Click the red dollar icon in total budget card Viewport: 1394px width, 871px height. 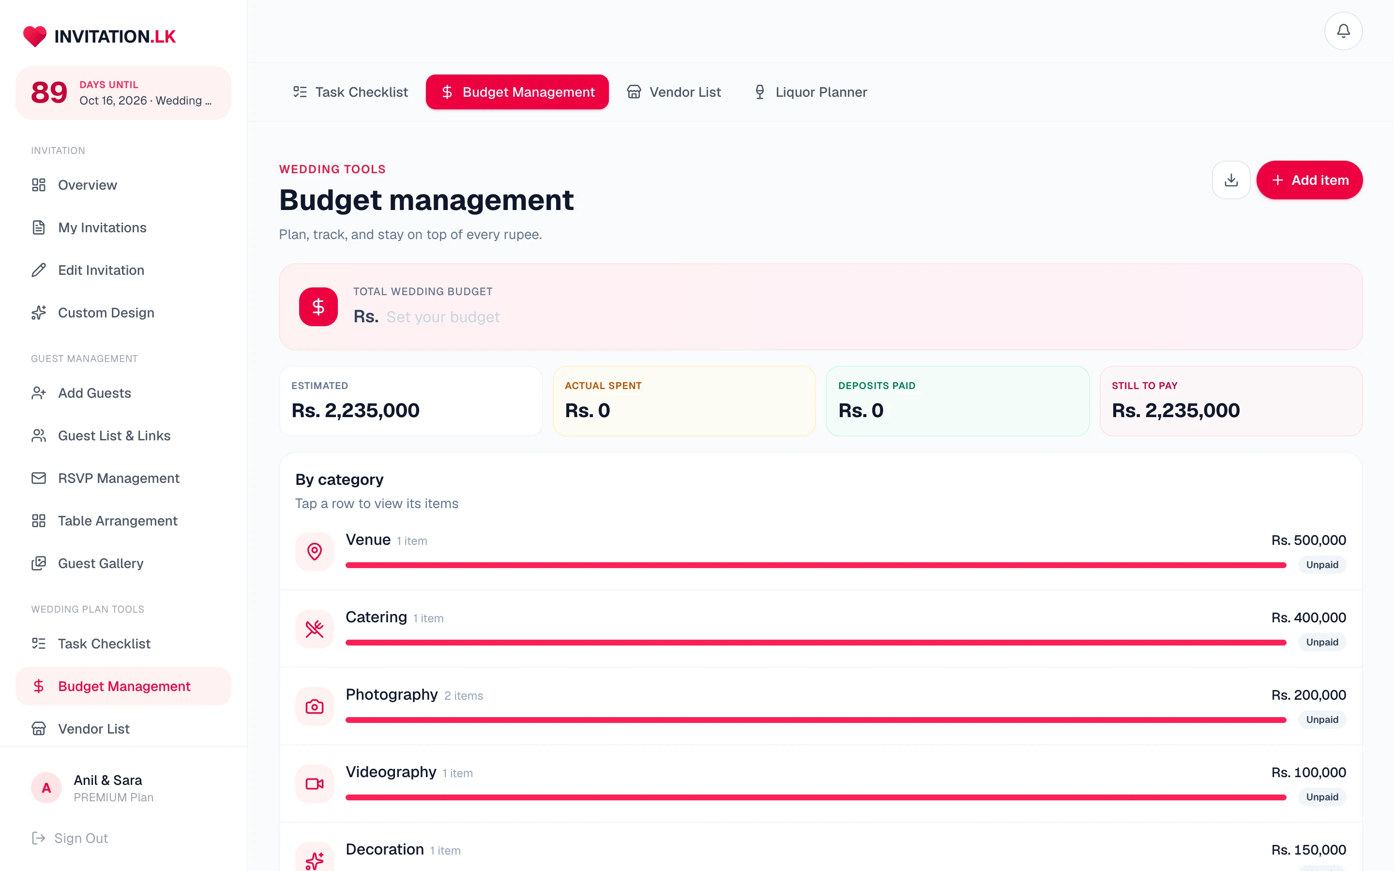click(318, 306)
